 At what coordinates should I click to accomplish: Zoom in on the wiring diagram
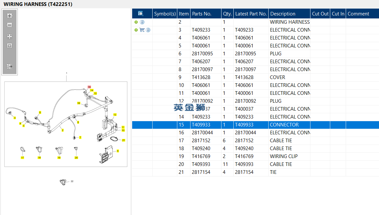tap(10, 16)
